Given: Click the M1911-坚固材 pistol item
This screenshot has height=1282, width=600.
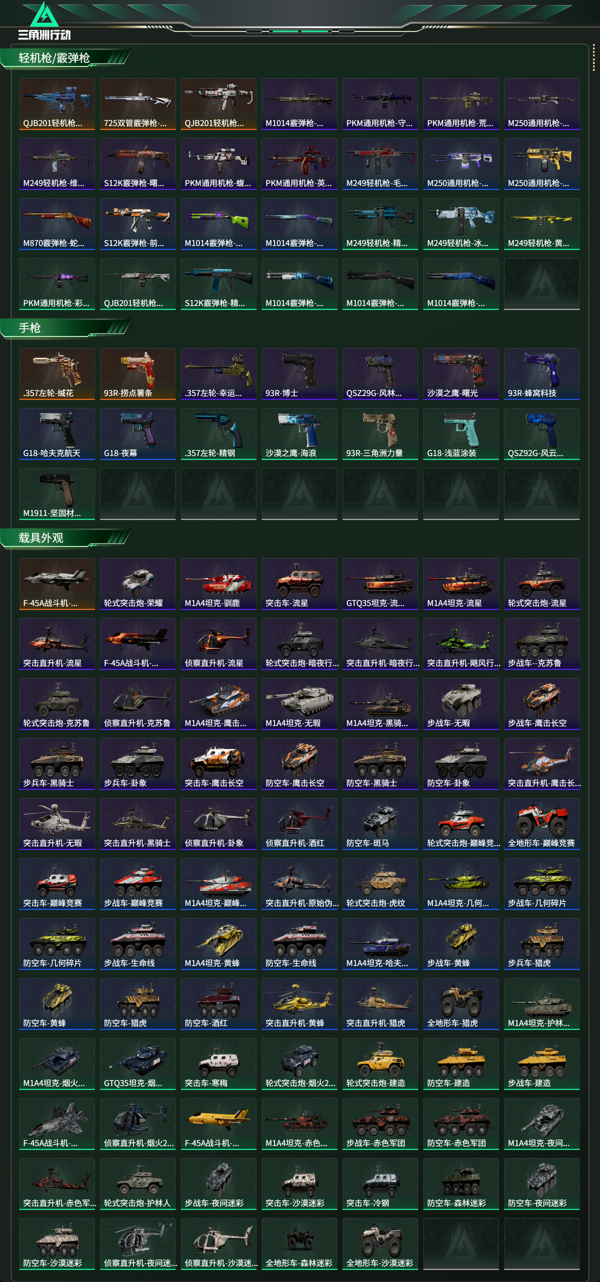Looking at the screenshot, I should [57, 494].
